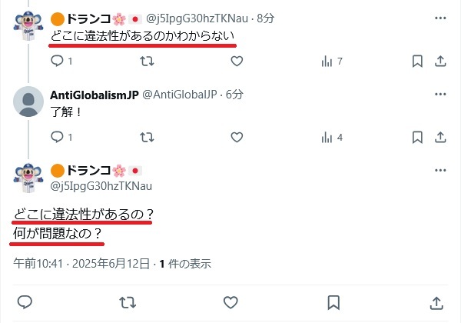Repost the first ドランコ tweet
This screenshot has height=323, width=461.
[147, 62]
